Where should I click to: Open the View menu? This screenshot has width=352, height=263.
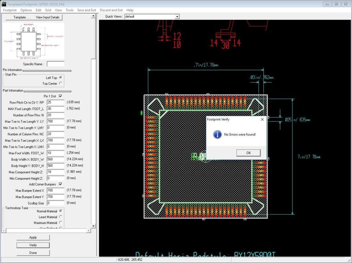(x=58, y=10)
